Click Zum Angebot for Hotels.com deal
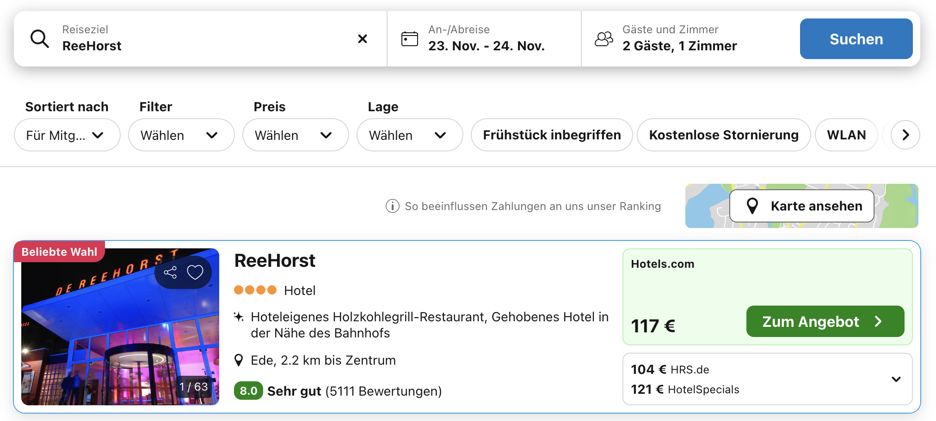Image resolution: width=936 pixels, height=421 pixels. (825, 321)
